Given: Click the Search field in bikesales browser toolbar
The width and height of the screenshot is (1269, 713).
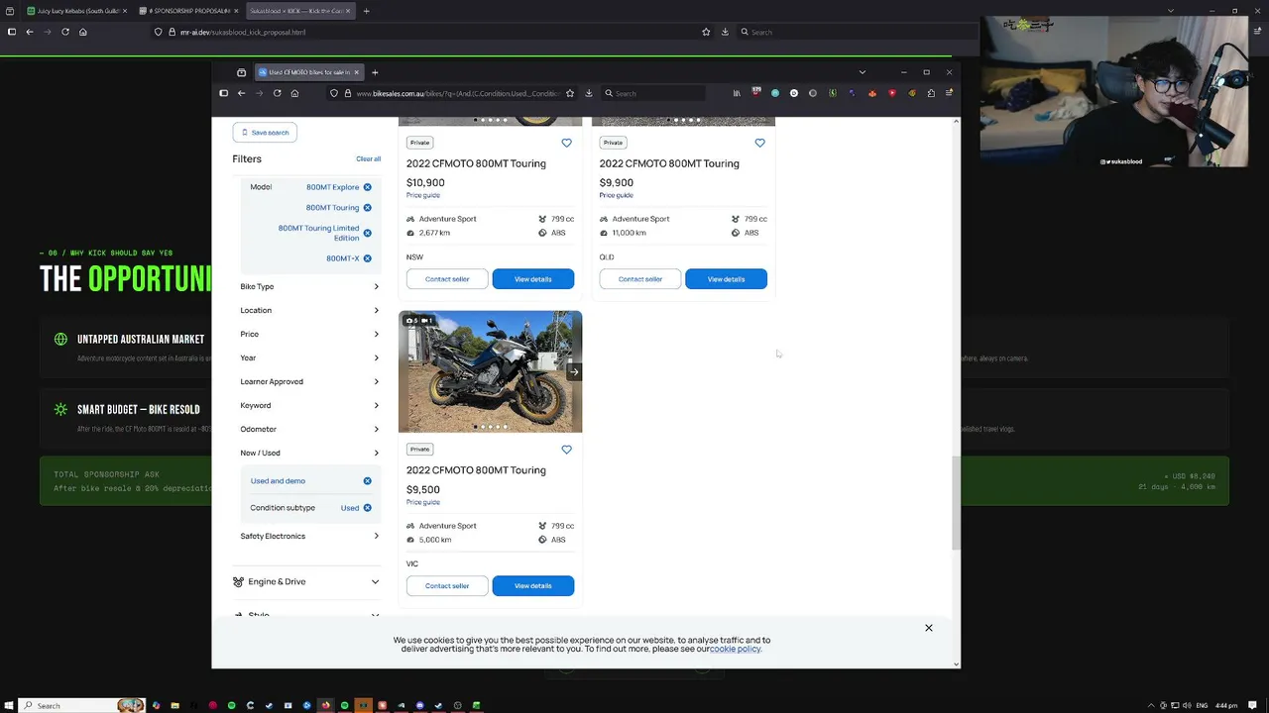Looking at the screenshot, I should click(654, 93).
